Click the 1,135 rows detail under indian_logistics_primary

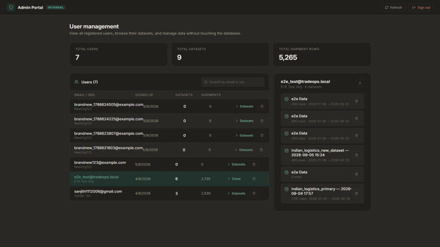point(320,199)
